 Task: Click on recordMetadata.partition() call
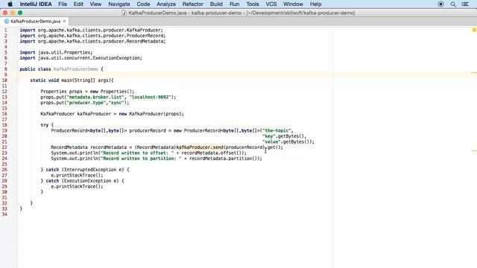[224, 159]
